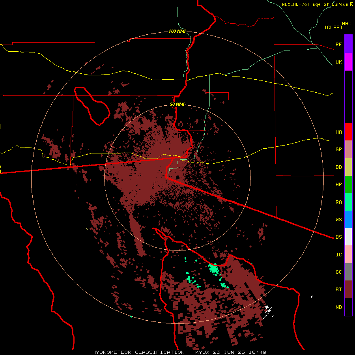Click the '50 NMI' range ring label
355x355 pixels.
point(177,104)
